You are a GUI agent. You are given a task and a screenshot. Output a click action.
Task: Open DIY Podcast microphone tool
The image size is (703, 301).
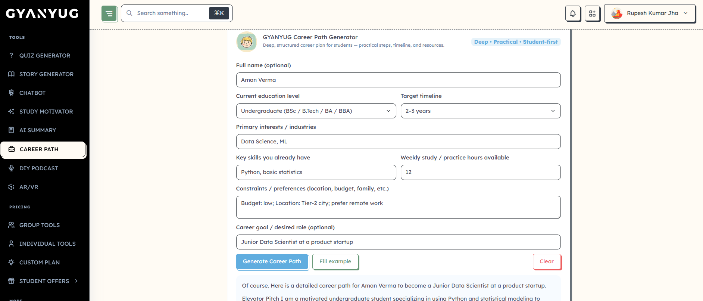pos(38,168)
